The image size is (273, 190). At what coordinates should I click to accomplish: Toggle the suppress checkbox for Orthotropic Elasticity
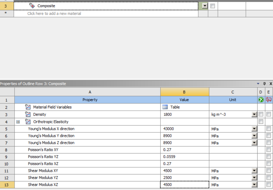(261, 122)
